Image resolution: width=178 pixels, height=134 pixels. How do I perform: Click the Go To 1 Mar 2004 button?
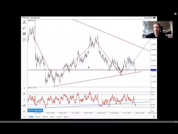[35, 111]
